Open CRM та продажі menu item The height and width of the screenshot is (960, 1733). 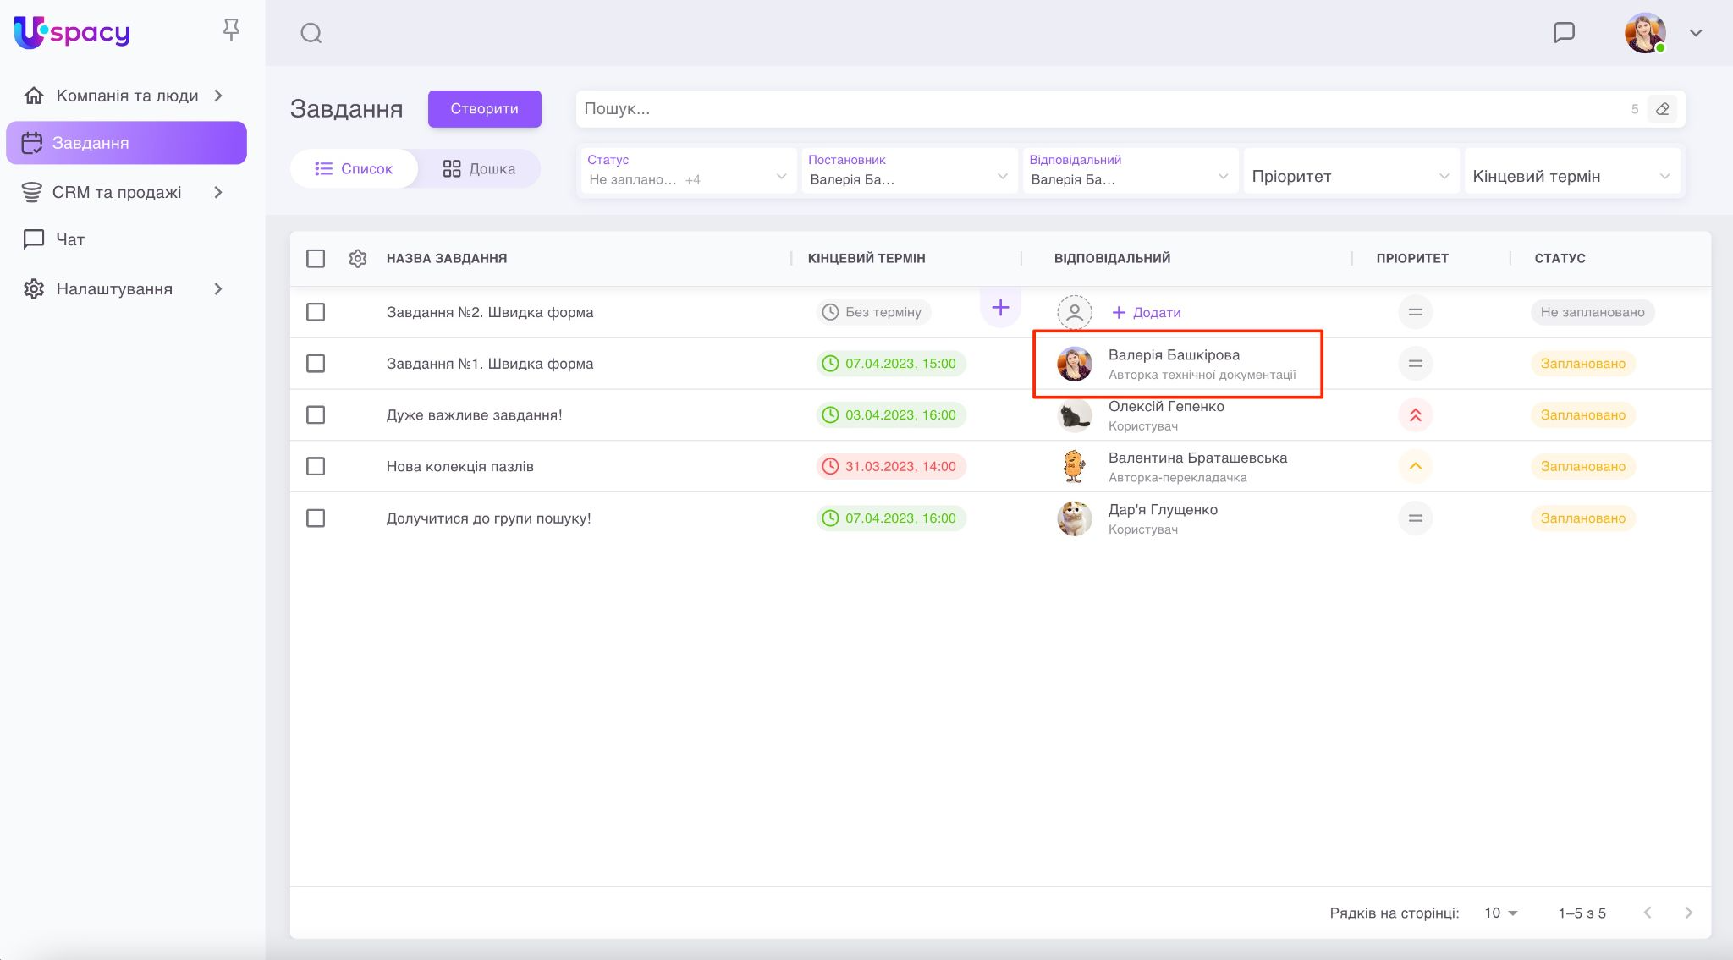click(x=117, y=193)
